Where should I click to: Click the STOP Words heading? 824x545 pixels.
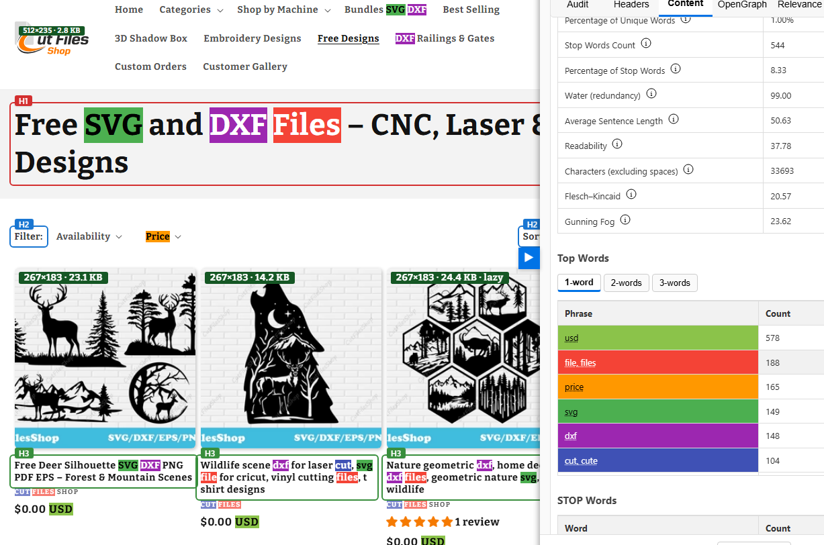click(587, 501)
